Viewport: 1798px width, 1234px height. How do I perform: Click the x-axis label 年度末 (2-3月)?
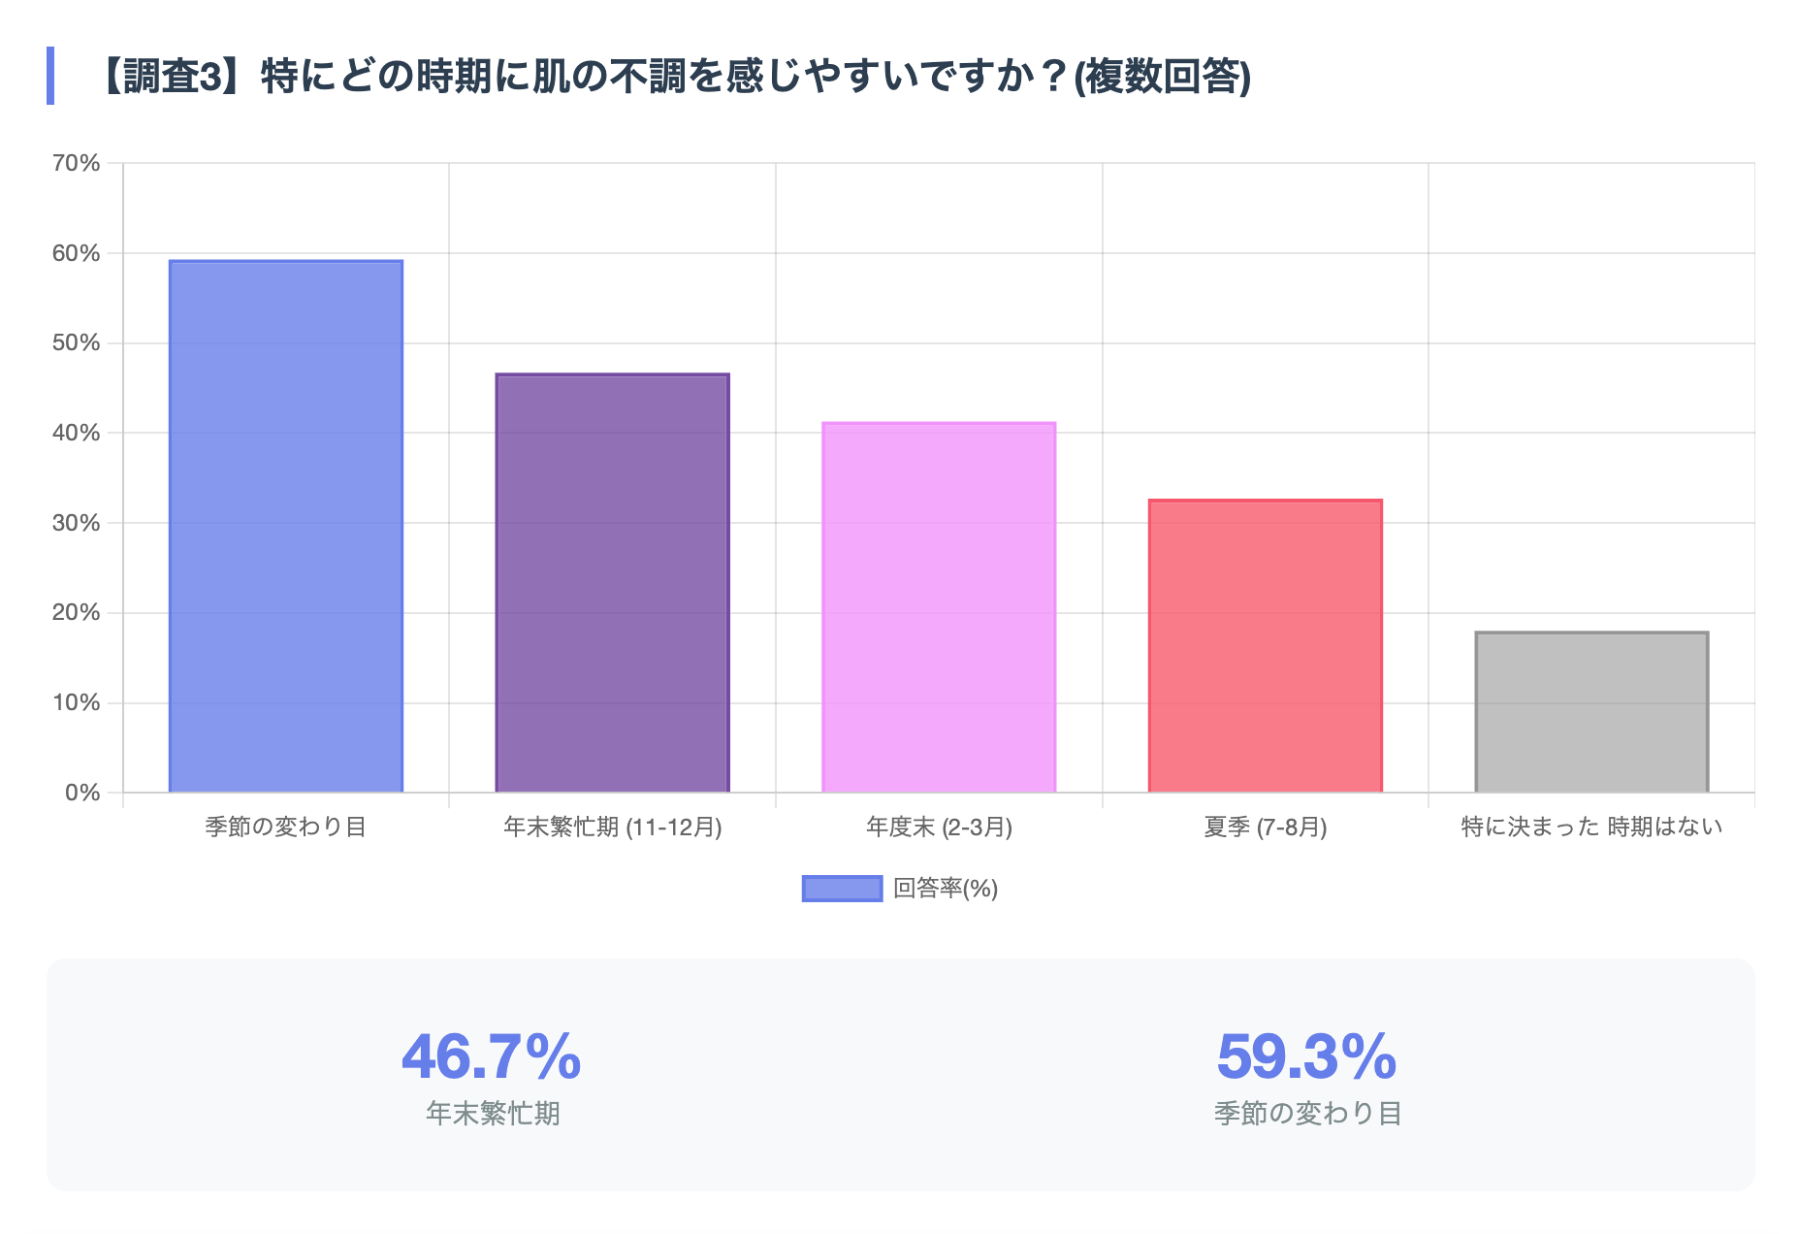coord(939,828)
